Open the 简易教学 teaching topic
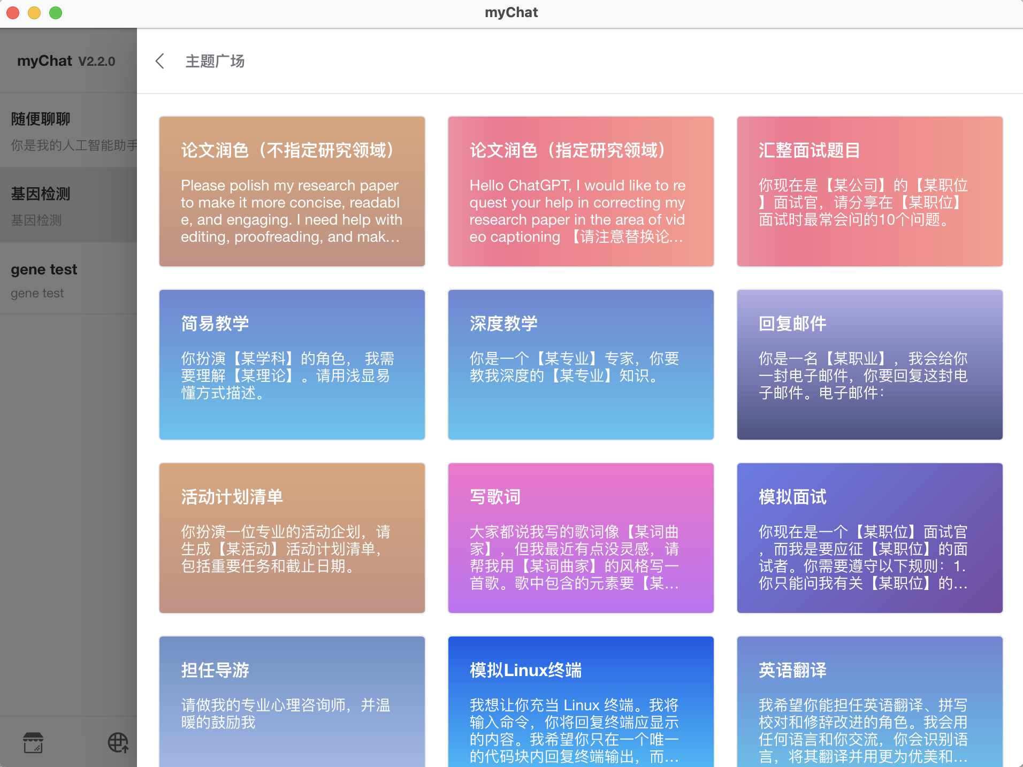 click(x=292, y=365)
